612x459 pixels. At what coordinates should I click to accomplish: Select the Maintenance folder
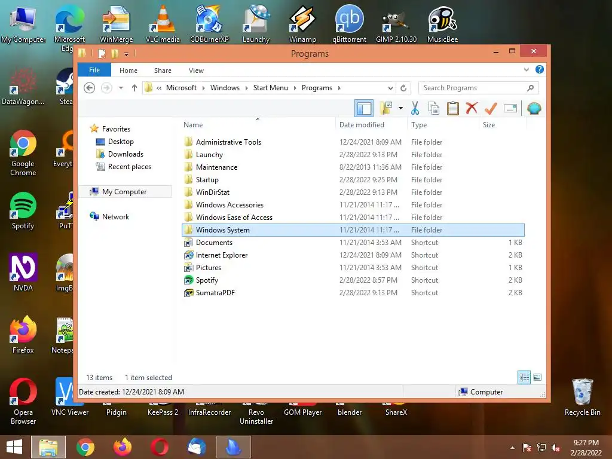point(216,167)
